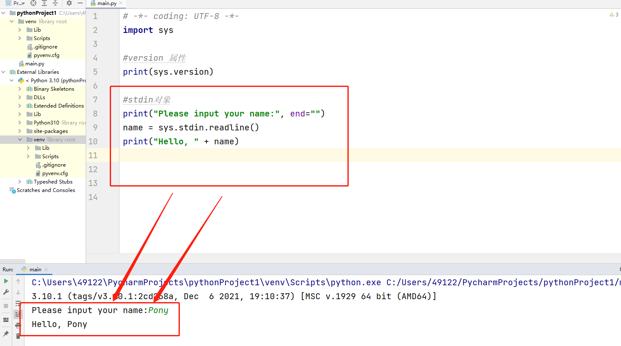Image resolution: width=621 pixels, height=346 pixels.
Task: Open Project panel gear options
Action: point(69,3)
